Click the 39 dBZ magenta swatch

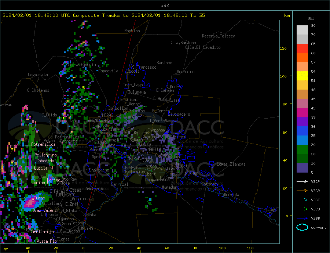[x=302, y=112]
